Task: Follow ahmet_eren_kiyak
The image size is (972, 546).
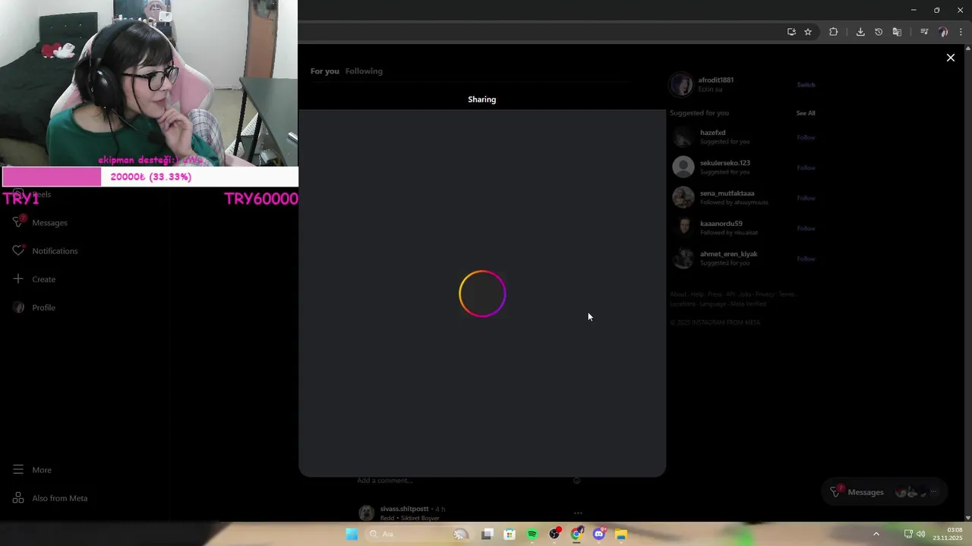Action: (806, 259)
